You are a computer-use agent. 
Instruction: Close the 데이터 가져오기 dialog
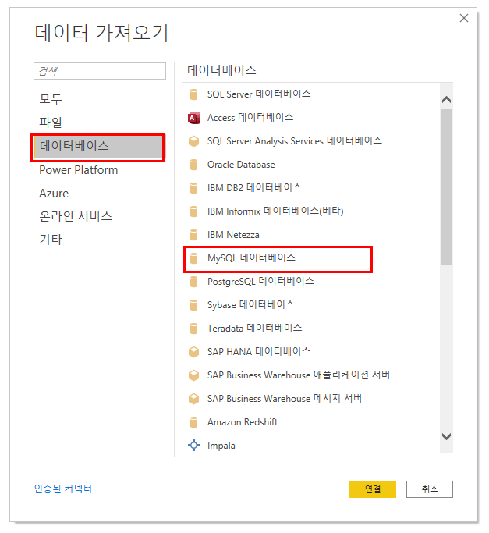[464, 18]
